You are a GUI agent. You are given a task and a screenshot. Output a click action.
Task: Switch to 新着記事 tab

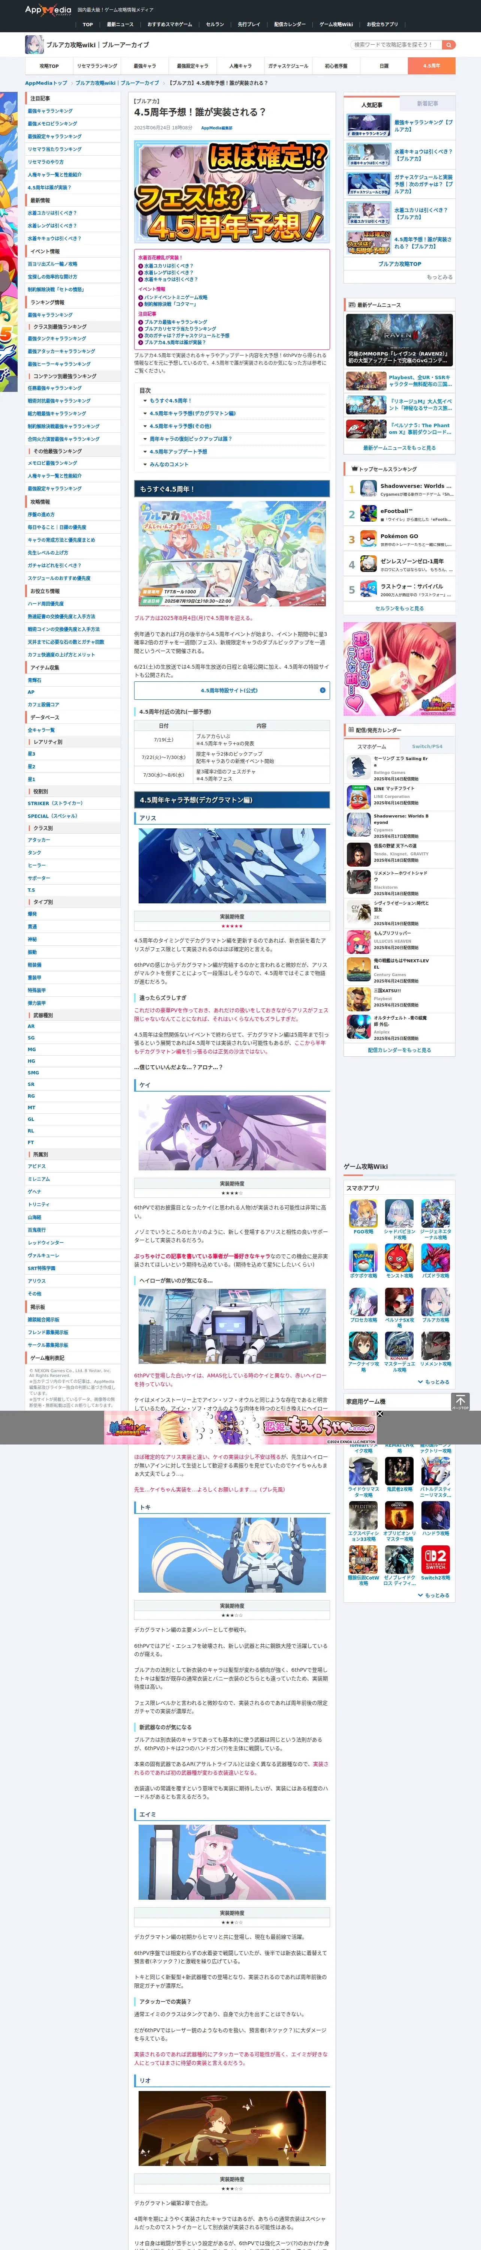click(x=428, y=104)
